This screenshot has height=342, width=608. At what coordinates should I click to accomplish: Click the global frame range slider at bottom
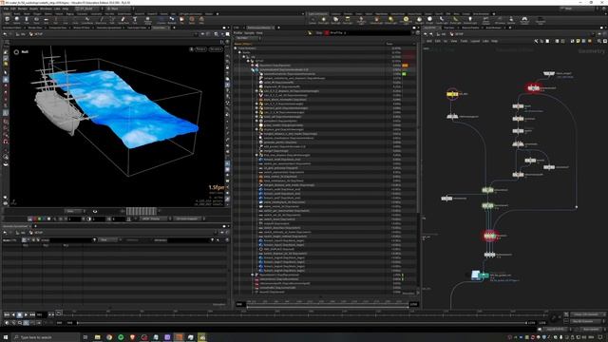click(x=302, y=323)
